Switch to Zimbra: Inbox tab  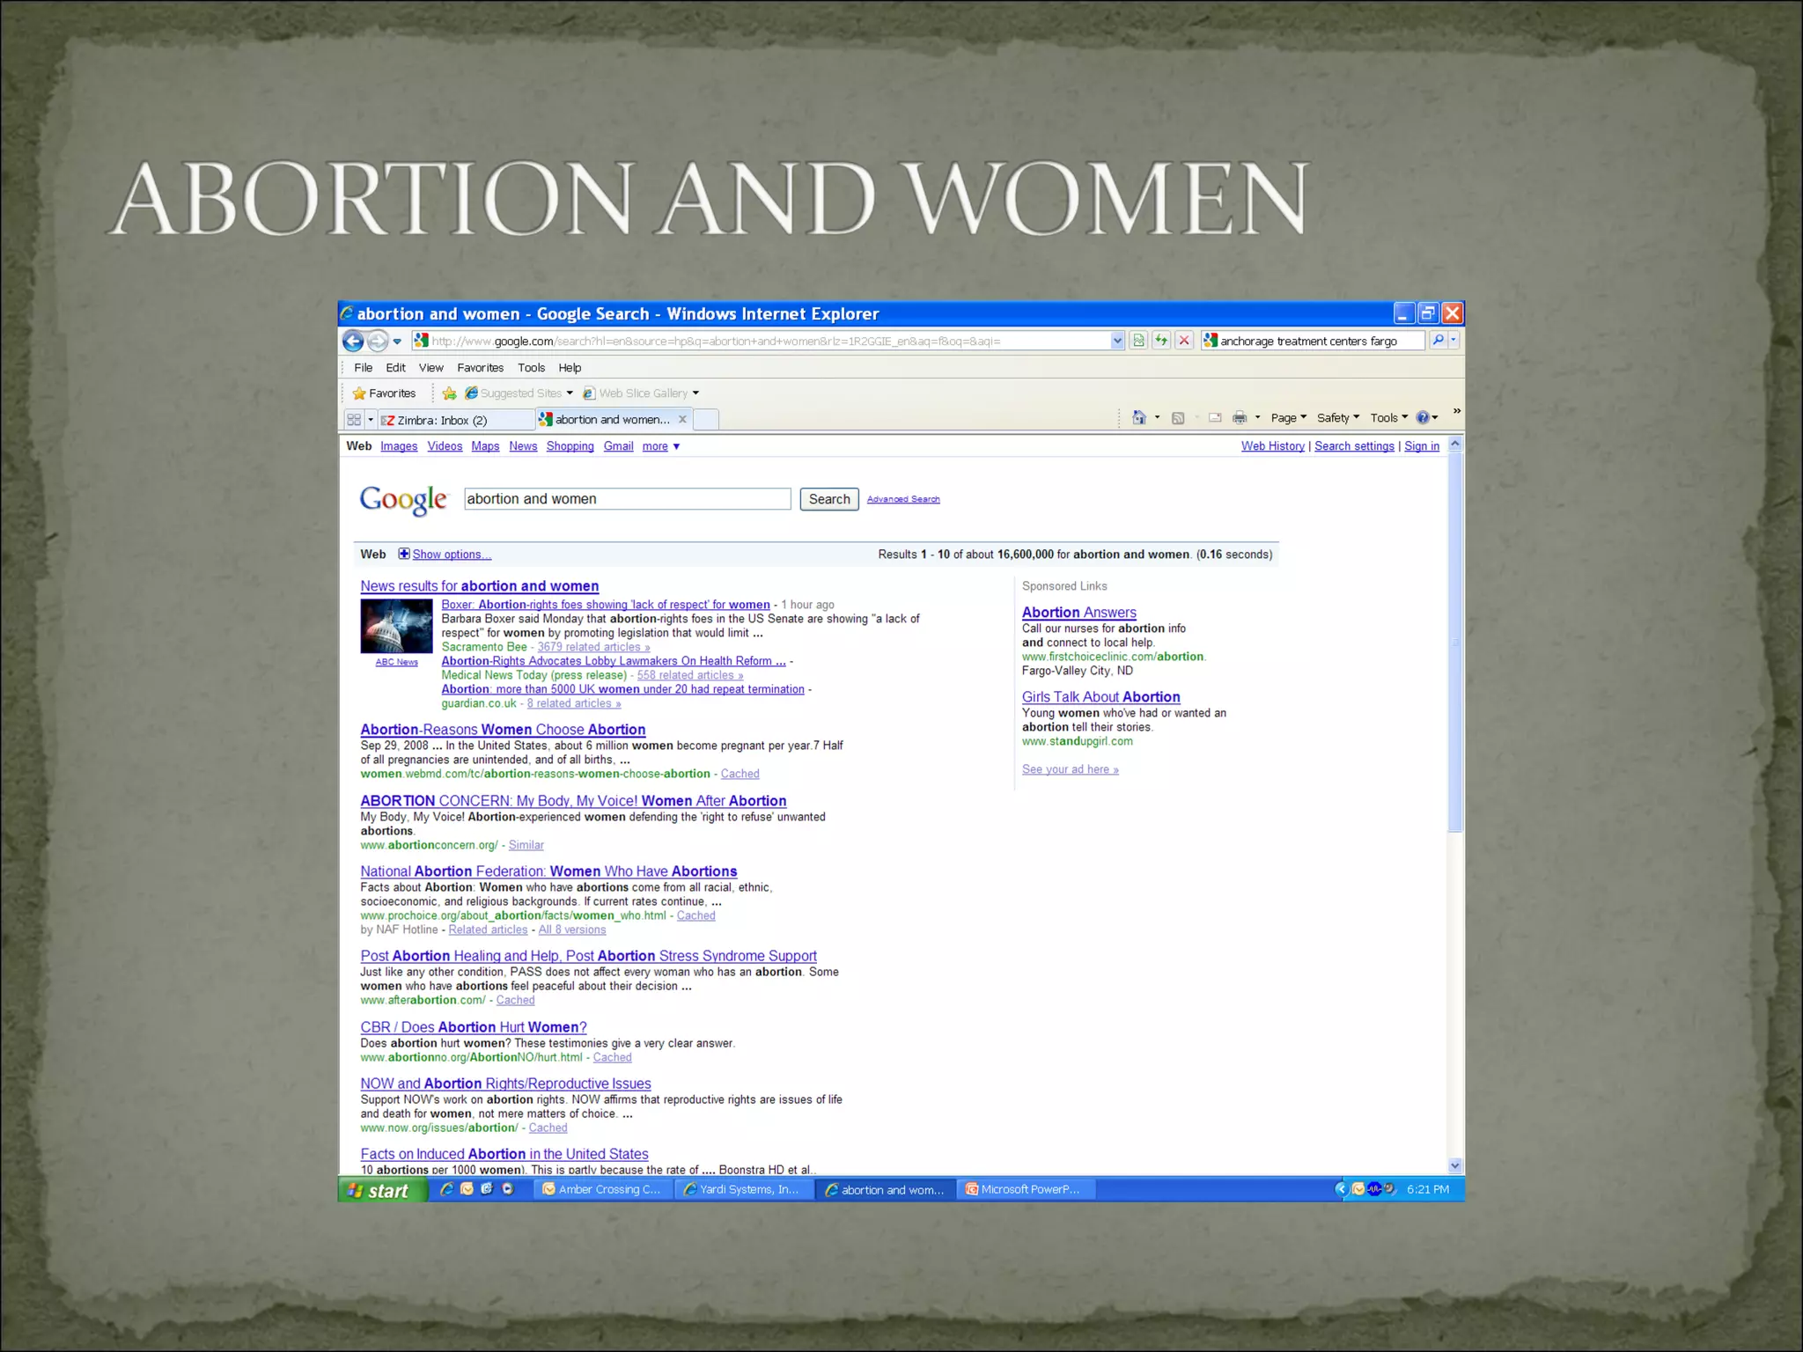point(440,420)
